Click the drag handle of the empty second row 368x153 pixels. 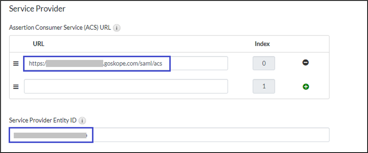(16, 86)
